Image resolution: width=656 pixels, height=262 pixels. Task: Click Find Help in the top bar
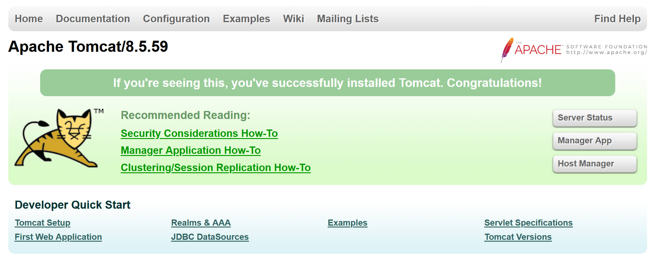click(617, 19)
